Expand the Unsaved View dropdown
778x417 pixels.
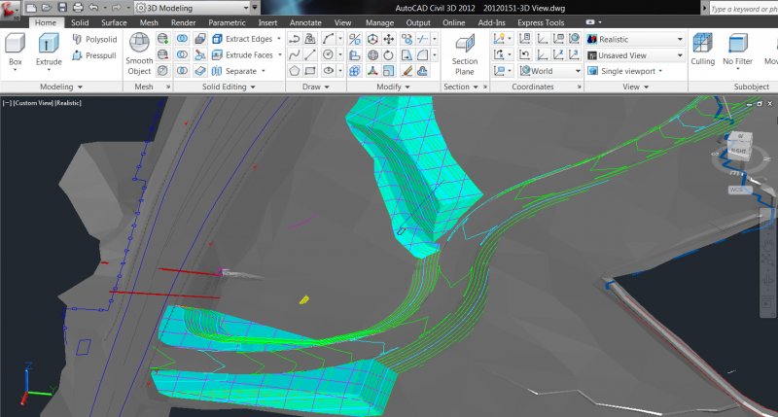click(634, 55)
